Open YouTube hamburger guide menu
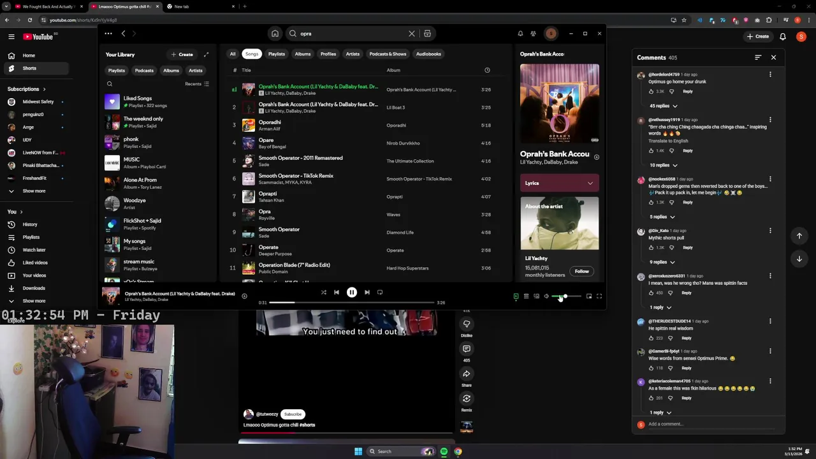This screenshot has width=816, height=459. click(11, 37)
